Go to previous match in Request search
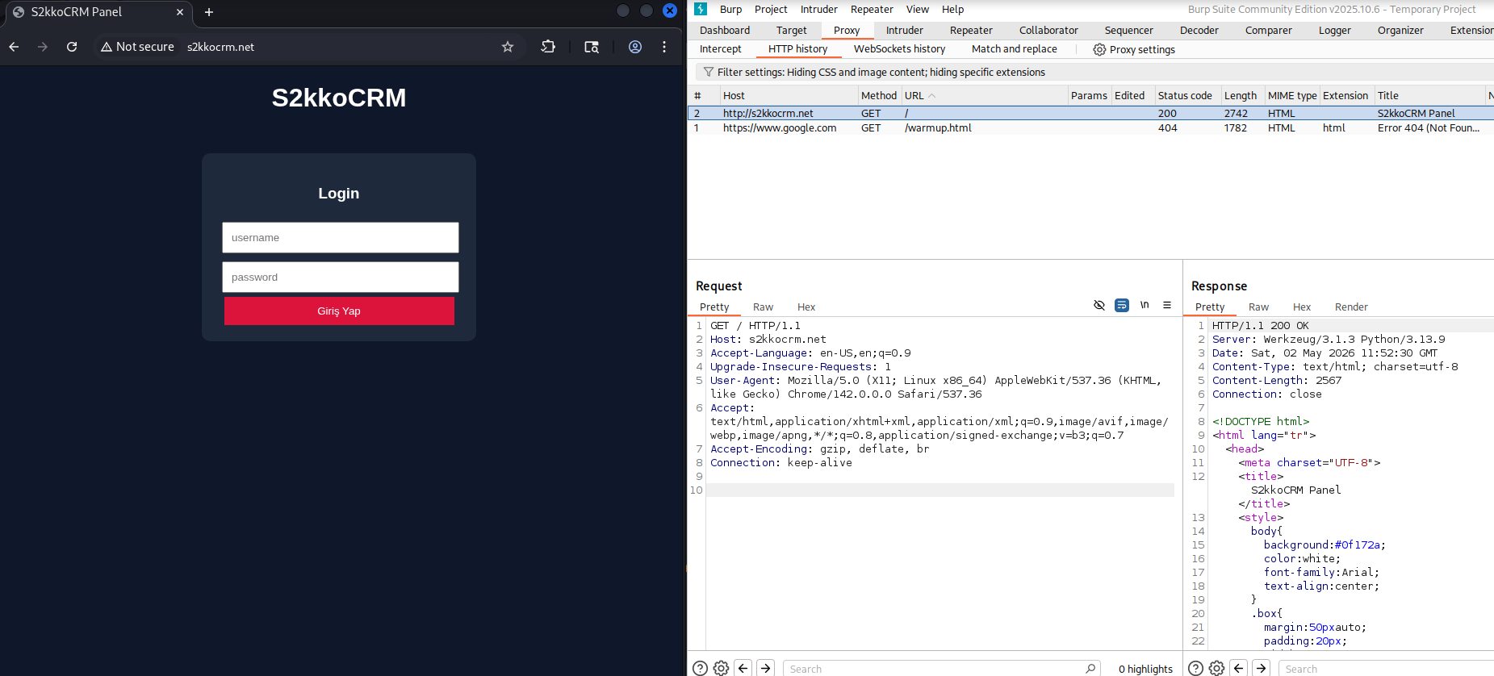This screenshot has width=1494, height=676. coord(744,668)
